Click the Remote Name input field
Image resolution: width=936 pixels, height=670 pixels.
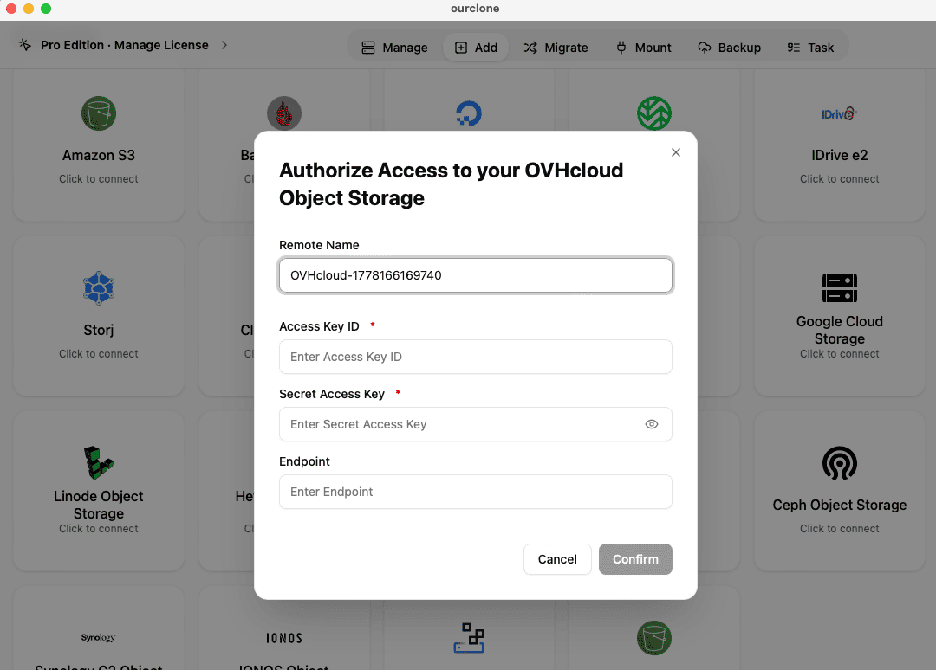tap(476, 275)
